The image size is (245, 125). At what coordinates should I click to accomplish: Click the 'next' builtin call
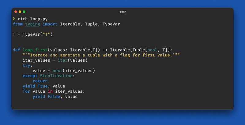tap(58, 71)
